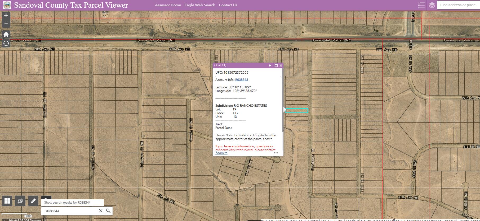Zoom in on the map
480x221 pixels.
6,15
